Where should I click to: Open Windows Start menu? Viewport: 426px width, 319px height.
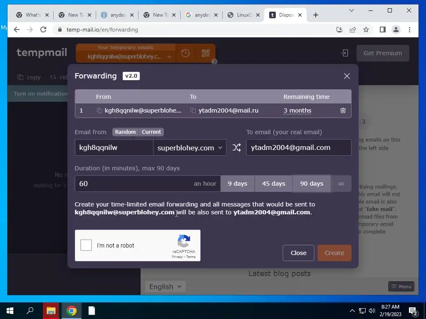coord(10,311)
